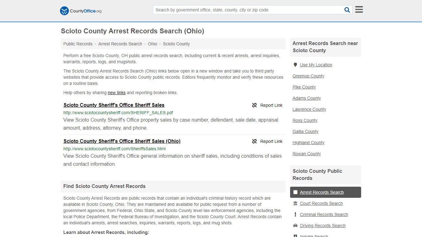The image size is (422, 237).
Task: Select Driving Records Search in the sidebar
Action: [323, 226]
